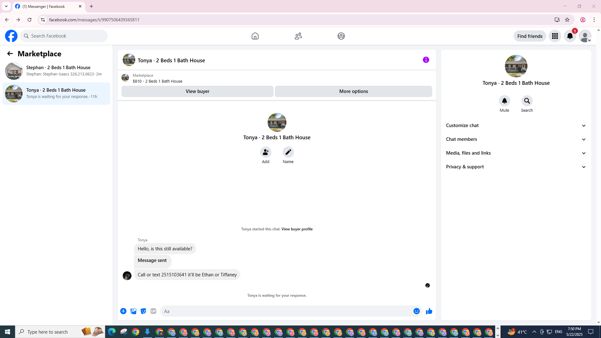Click the browser address bar URL

pos(94,20)
